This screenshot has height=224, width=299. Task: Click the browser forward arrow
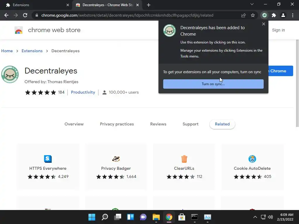coord(16,15)
